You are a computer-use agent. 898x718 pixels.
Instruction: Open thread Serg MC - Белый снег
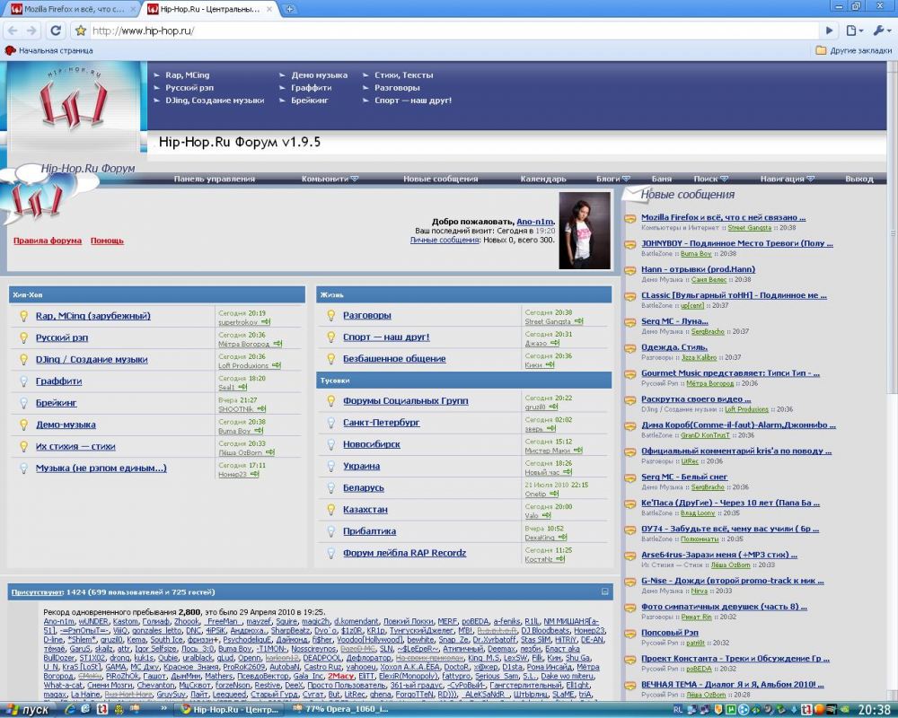[684, 477]
